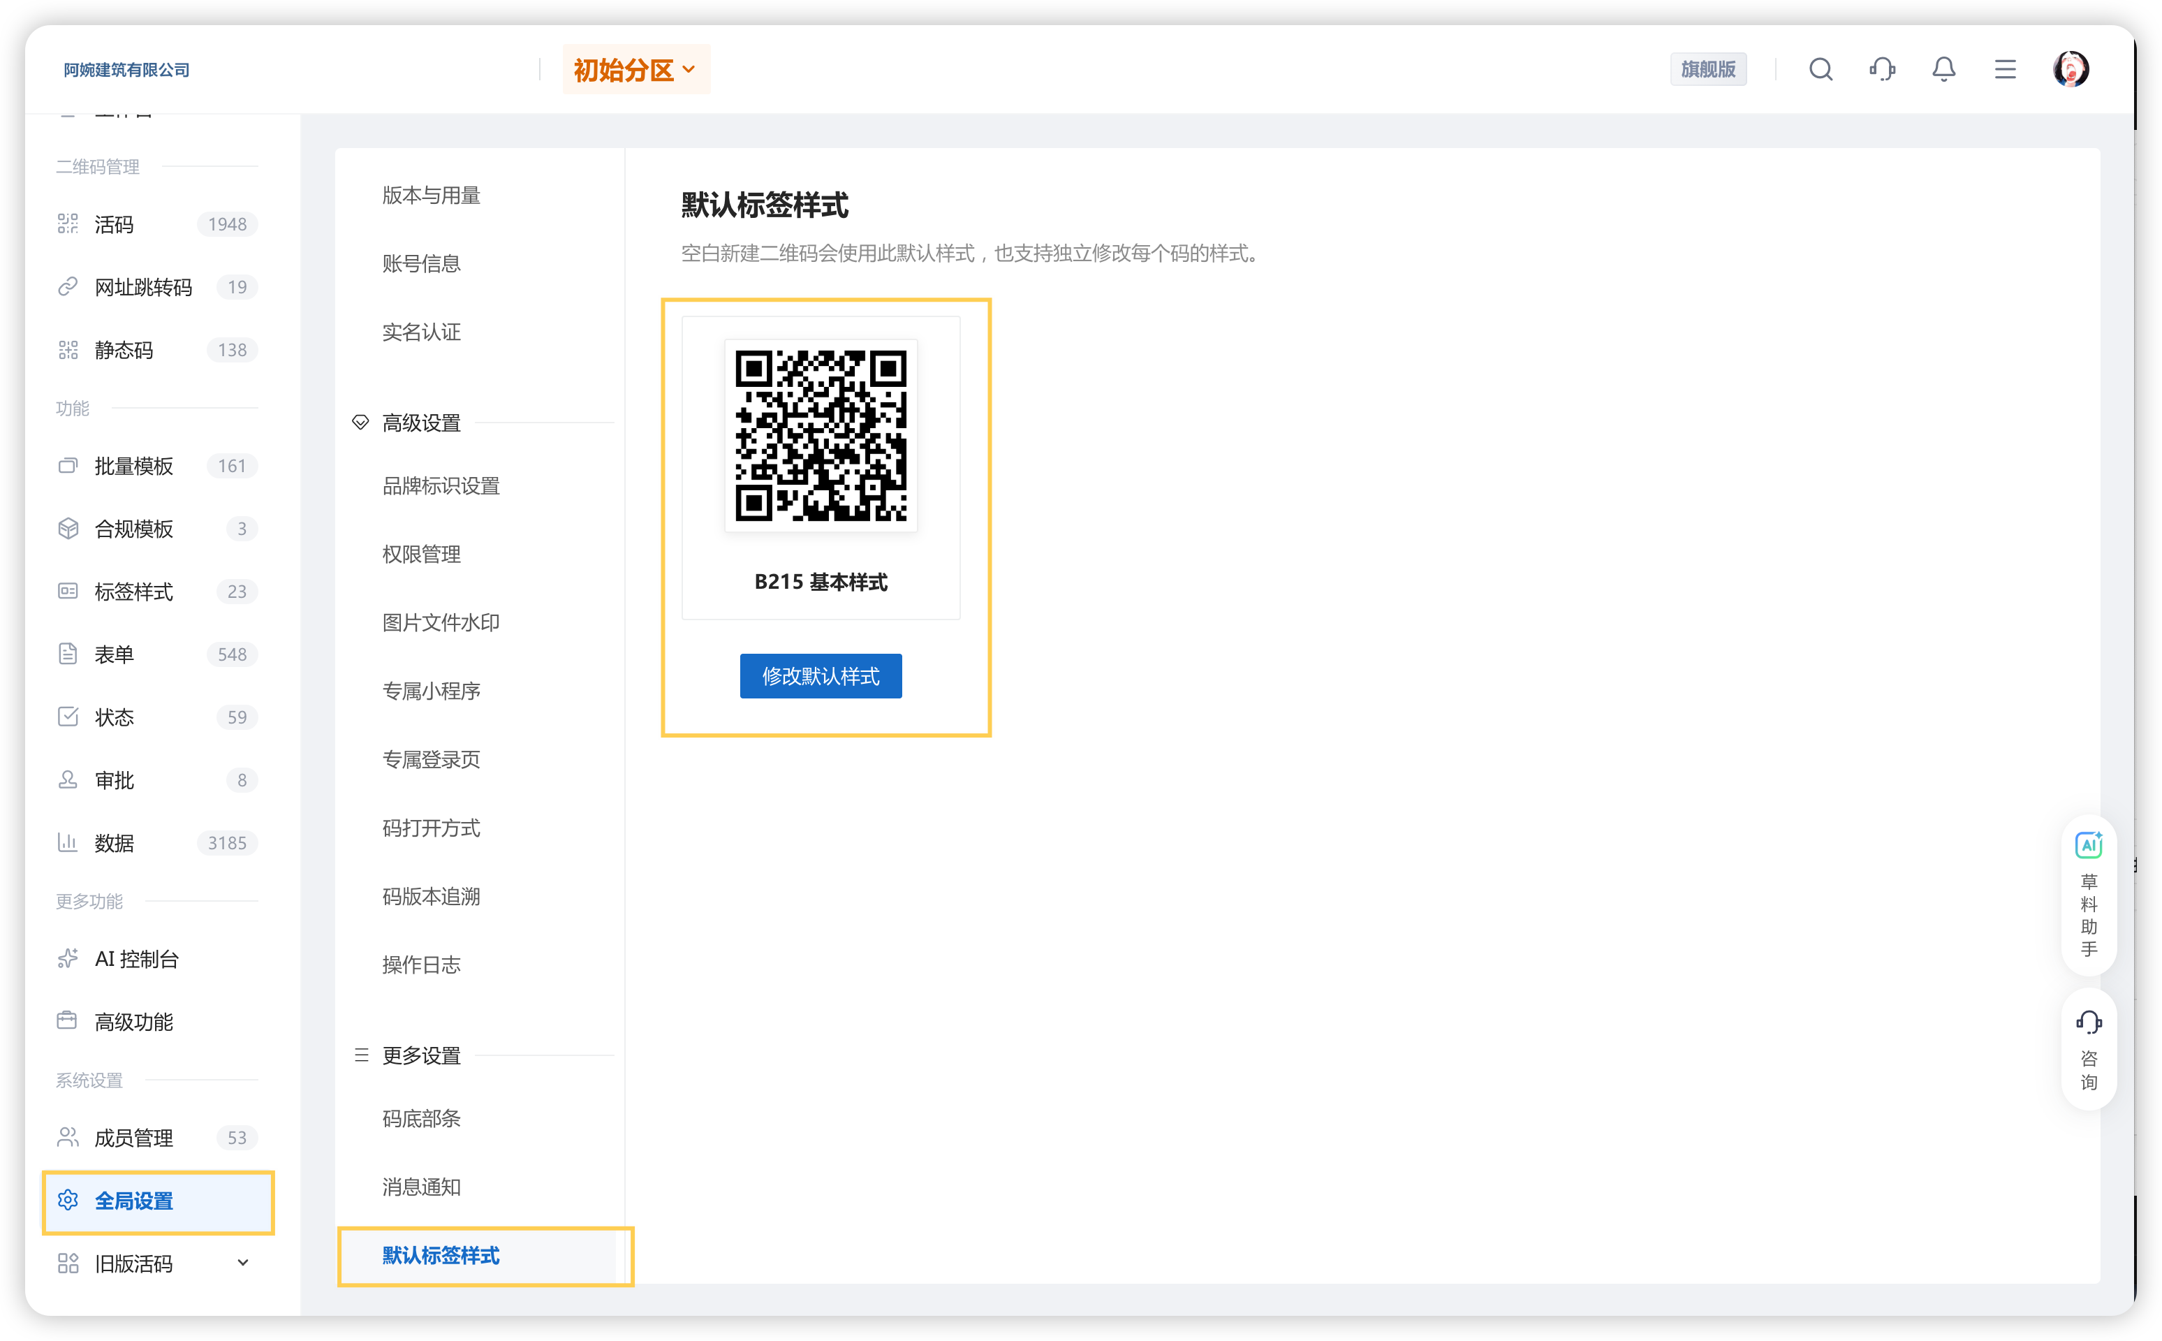
Task: Click the 静态码 icon in sidebar
Action: tap(68, 349)
